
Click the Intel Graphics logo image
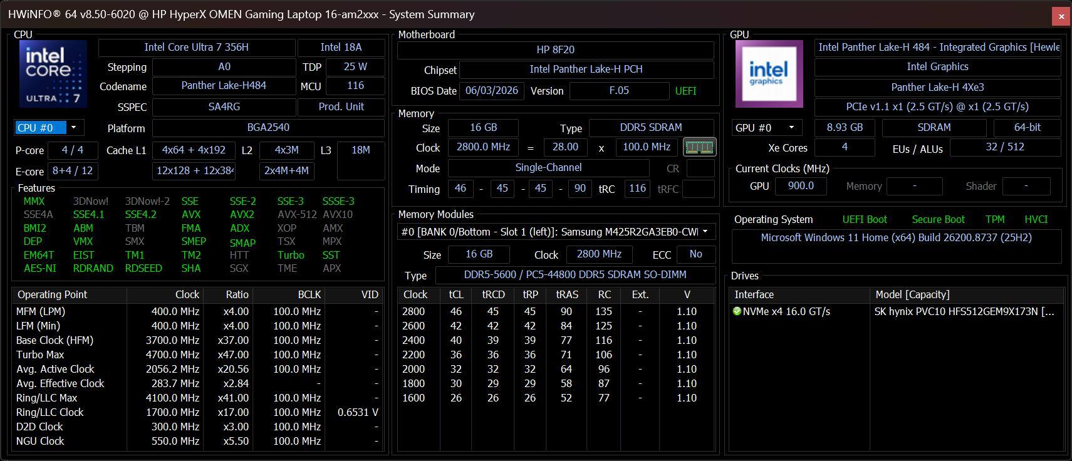click(770, 74)
